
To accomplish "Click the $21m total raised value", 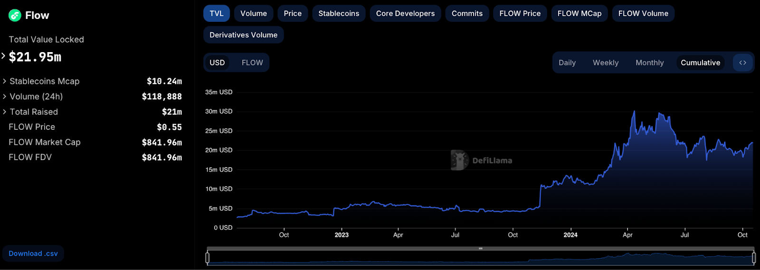I will 172,112.
